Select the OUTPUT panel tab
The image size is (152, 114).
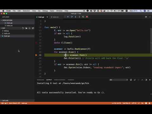click(x=49, y=80)
